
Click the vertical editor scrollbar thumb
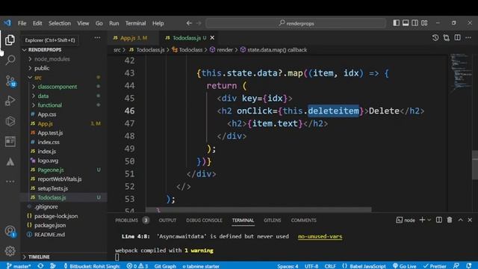pos(475,164)
